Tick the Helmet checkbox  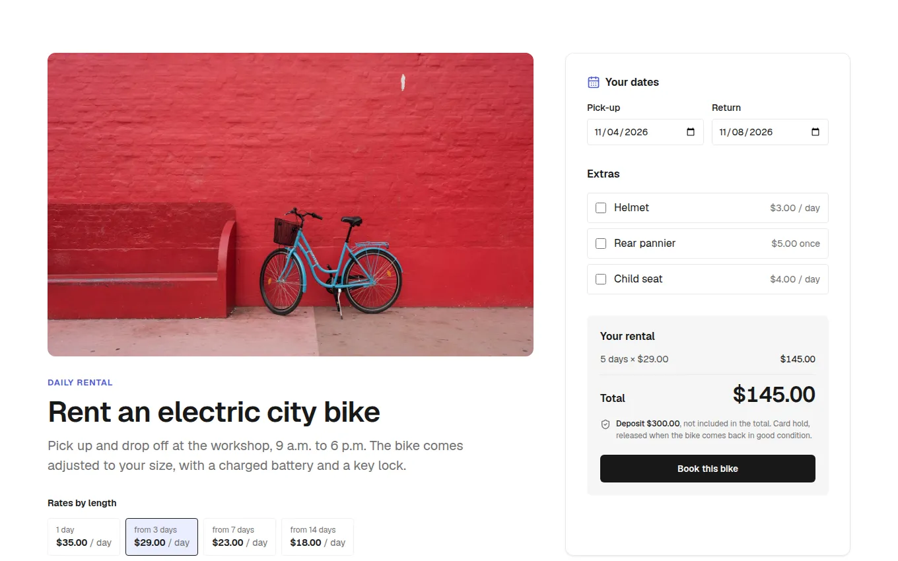pyautogui.click(x=601, y=208)
